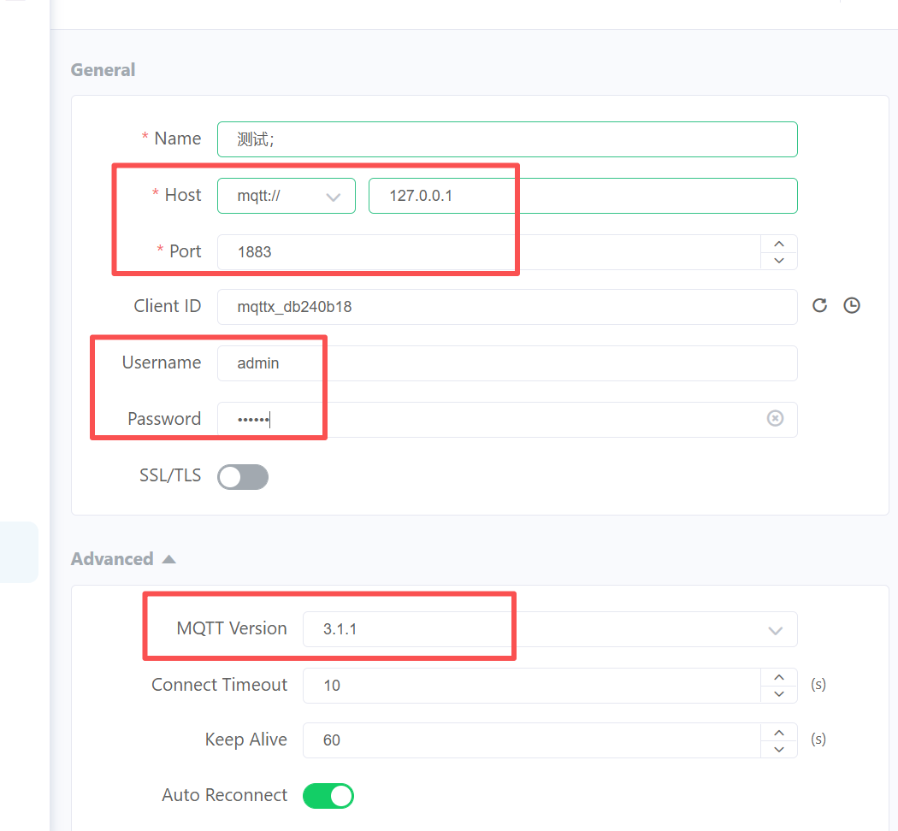Focus the Username field containing admin
This screenshot has width=898, height=831.
506,363
